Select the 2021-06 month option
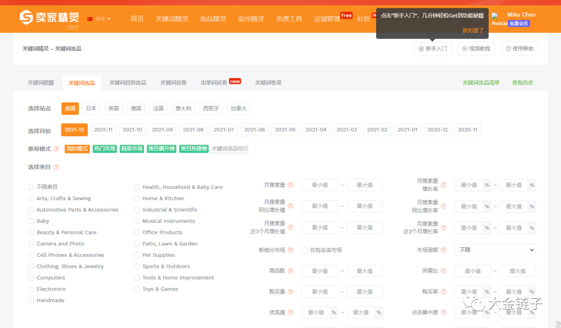561x328 pixels. [254, 130]
